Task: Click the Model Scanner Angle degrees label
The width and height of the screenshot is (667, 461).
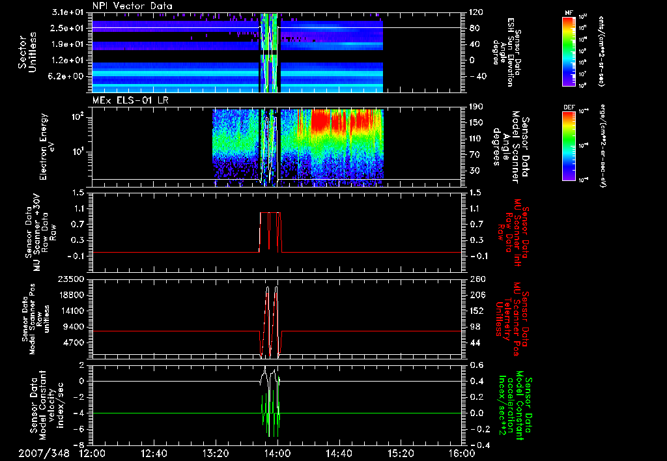Action: 511,148
